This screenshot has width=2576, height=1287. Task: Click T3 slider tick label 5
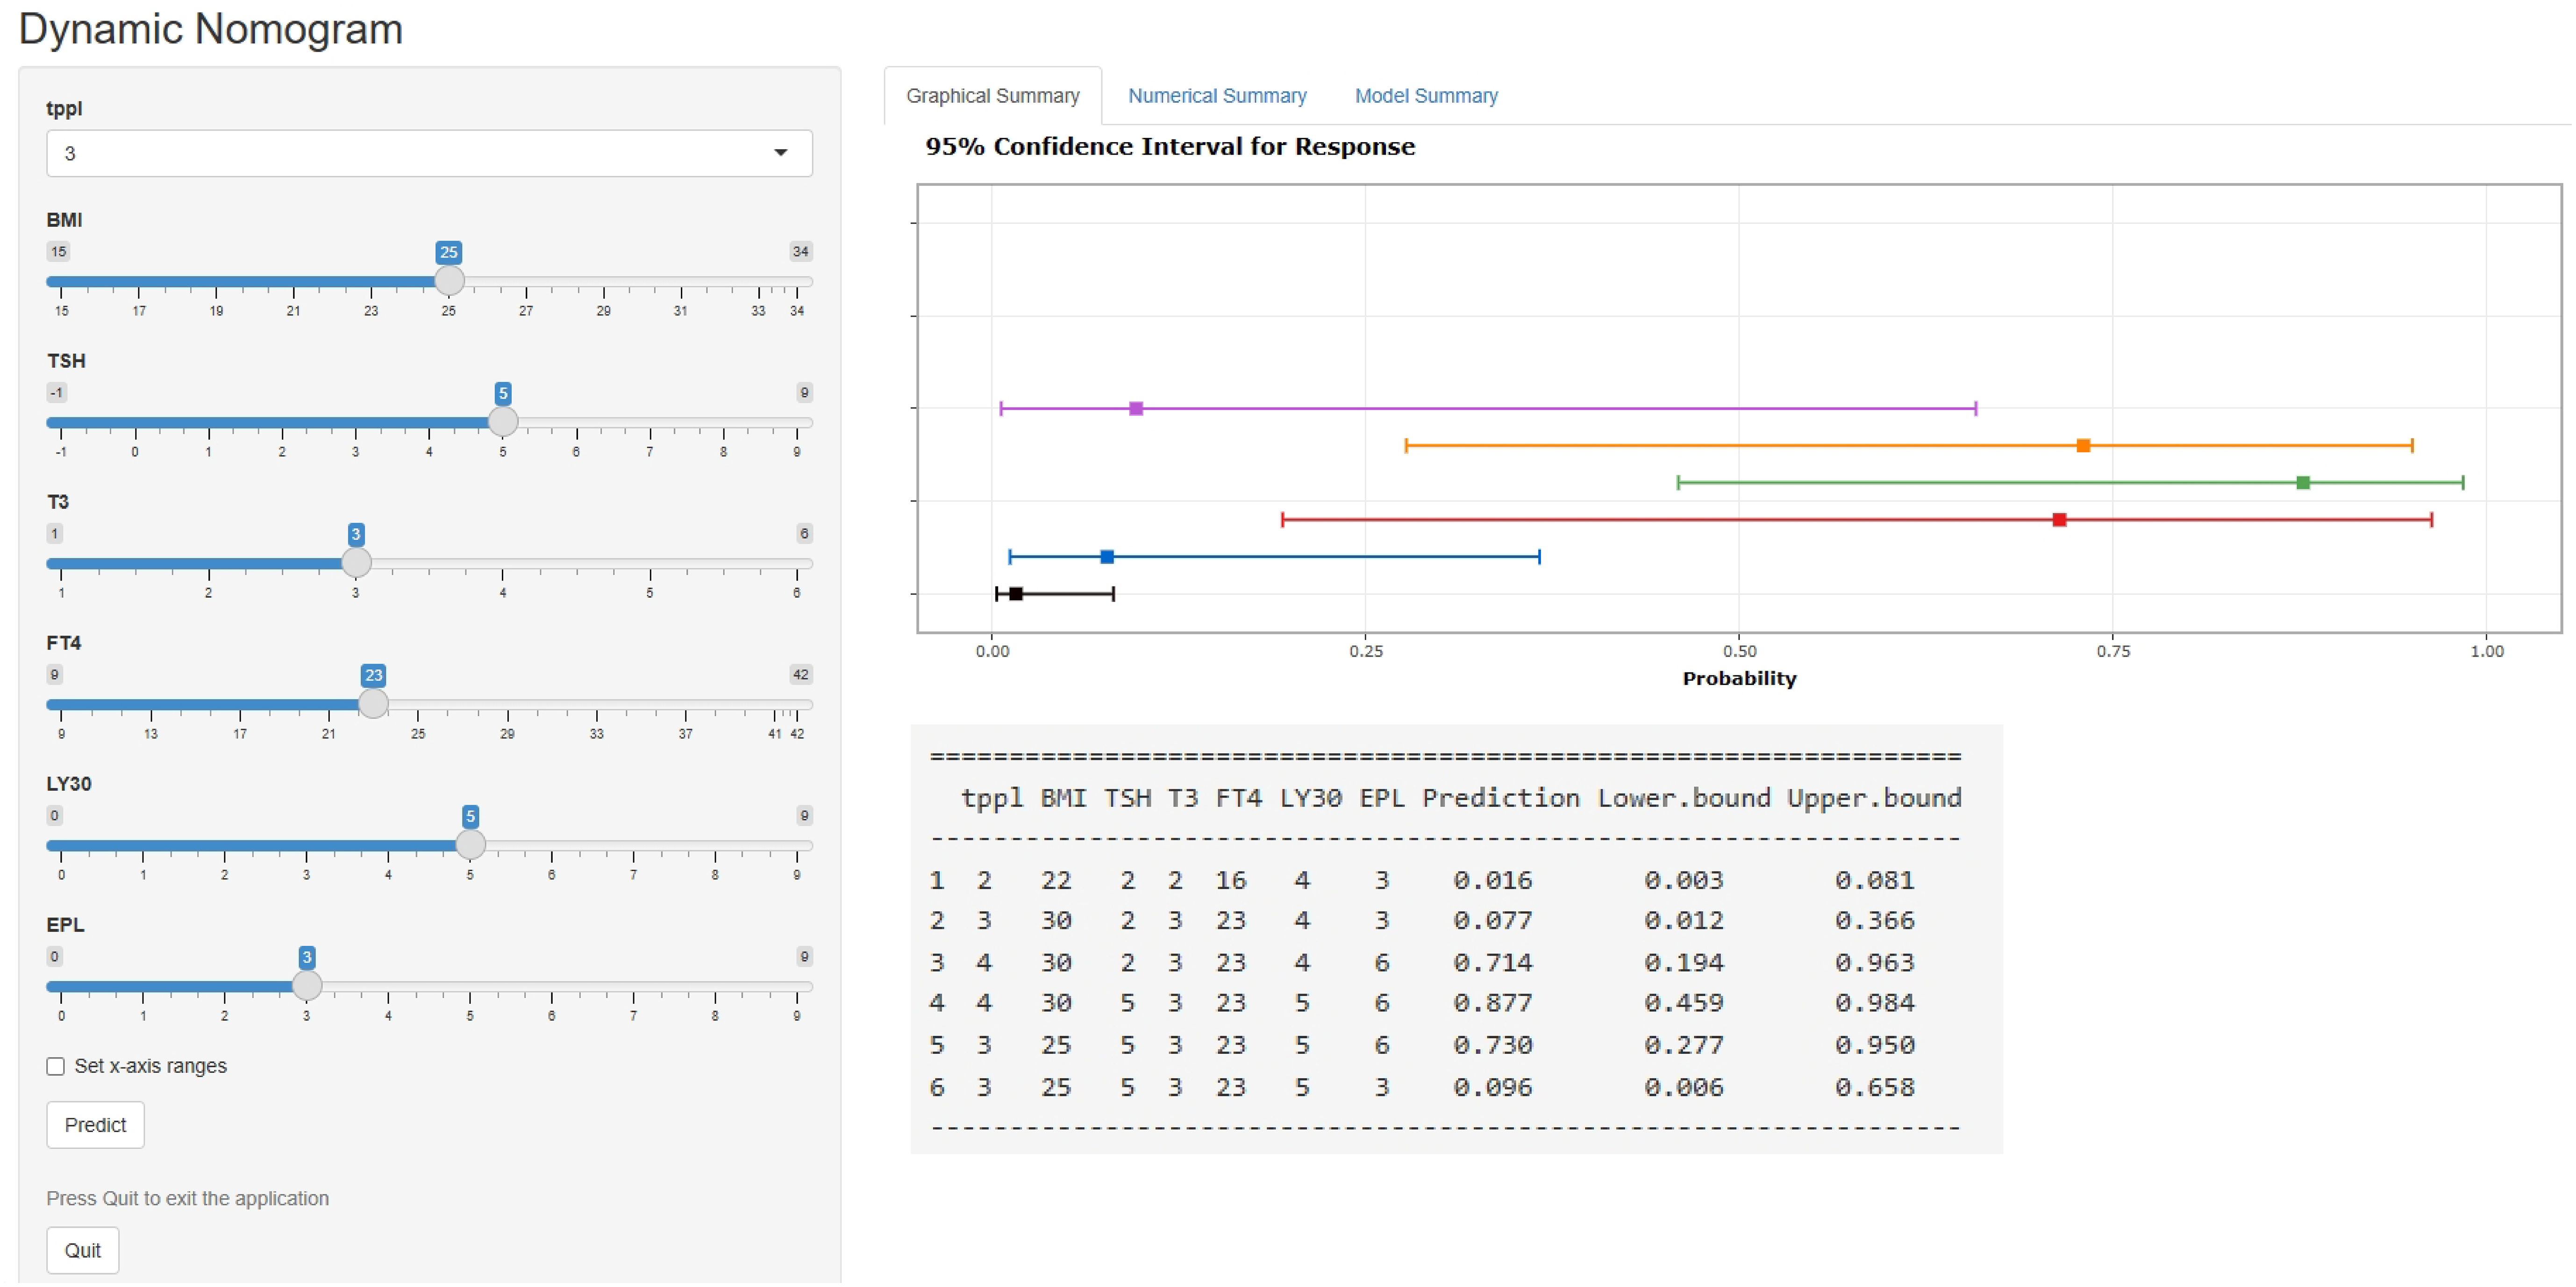point(650,593)
